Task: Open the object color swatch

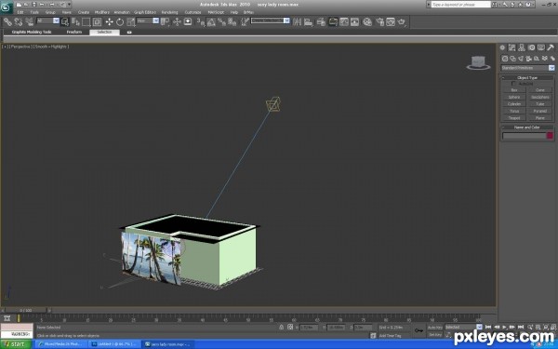Action: click(x=551, y=135)
